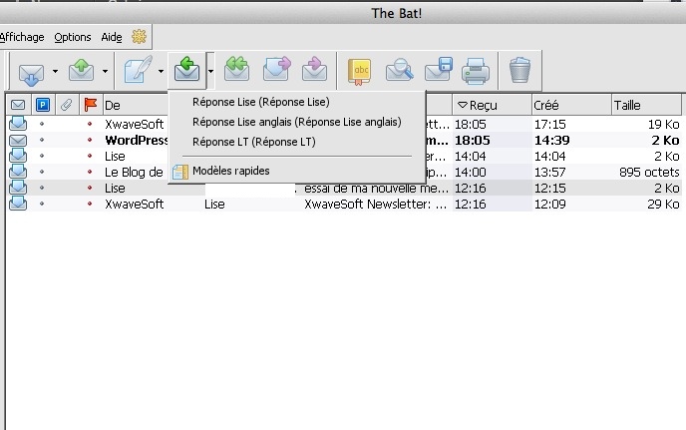Delete message using the trash icon
Image resolution: width=686 pixels, height=430 pixels.
(519, 71)
